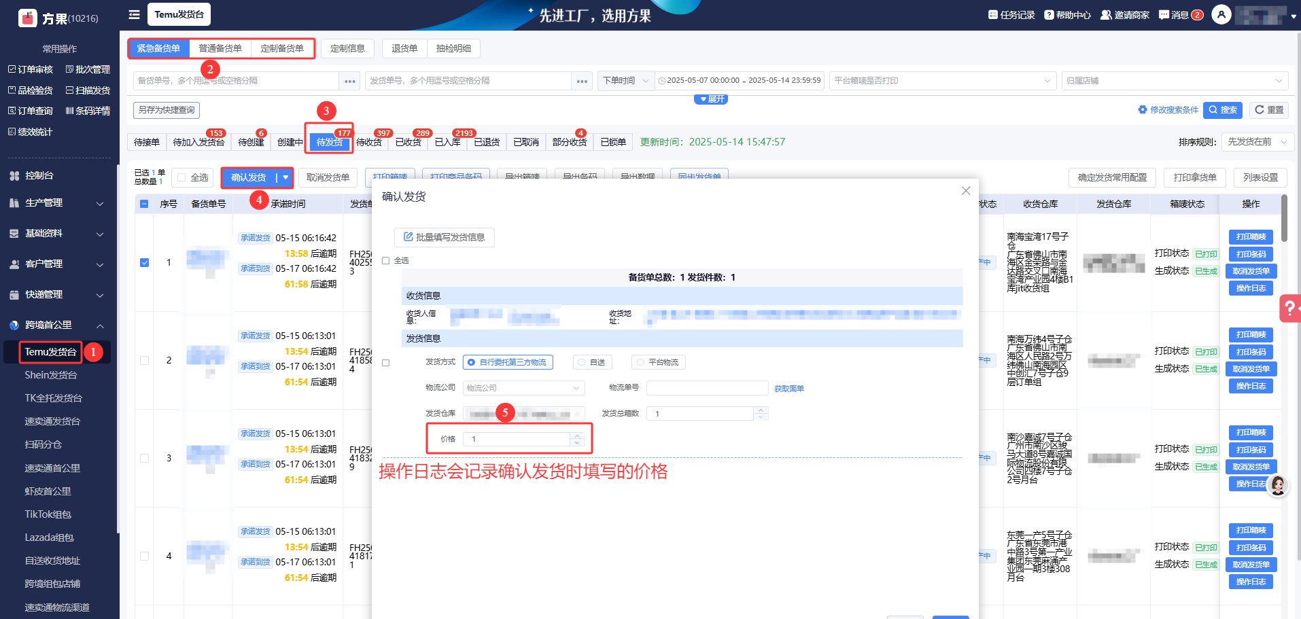
Task: Check the checkbox for table row 4
Action: click(x=144, y=556)
